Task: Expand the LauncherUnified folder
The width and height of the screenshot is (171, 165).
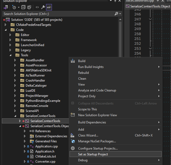Action: pyautogui.click(x=10, y=45)
